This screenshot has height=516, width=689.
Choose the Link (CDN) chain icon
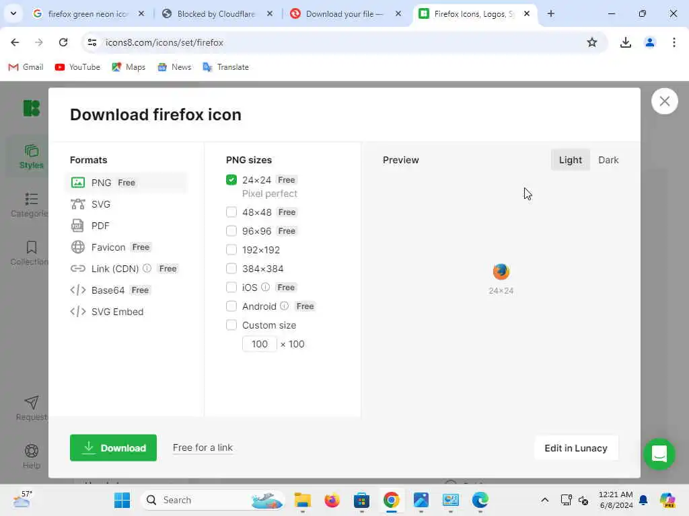(x=78, y=269)
